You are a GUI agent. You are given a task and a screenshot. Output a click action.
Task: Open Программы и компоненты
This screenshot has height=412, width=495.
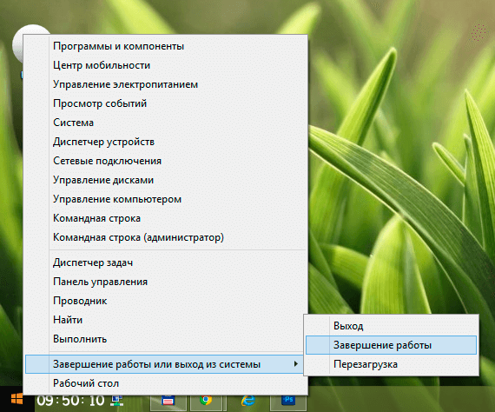point(165,46)
